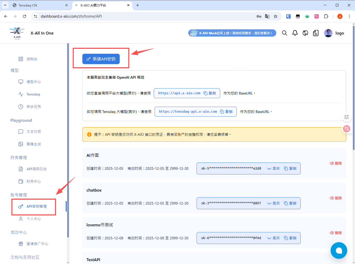Viewport: 355px width, 264px height.
Task: Click the X-AIO Mesh社区 announcement banner
Action: (x=232, y=33)
